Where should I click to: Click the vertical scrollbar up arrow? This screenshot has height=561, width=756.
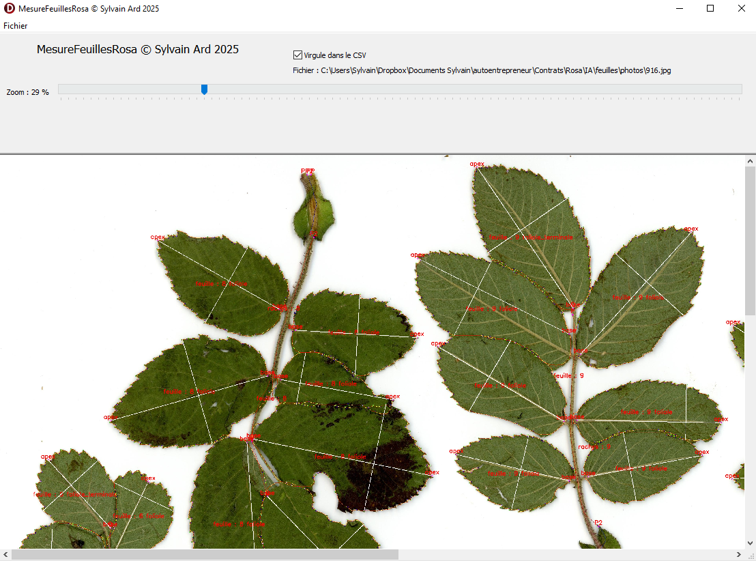click(x=750, y=161)
